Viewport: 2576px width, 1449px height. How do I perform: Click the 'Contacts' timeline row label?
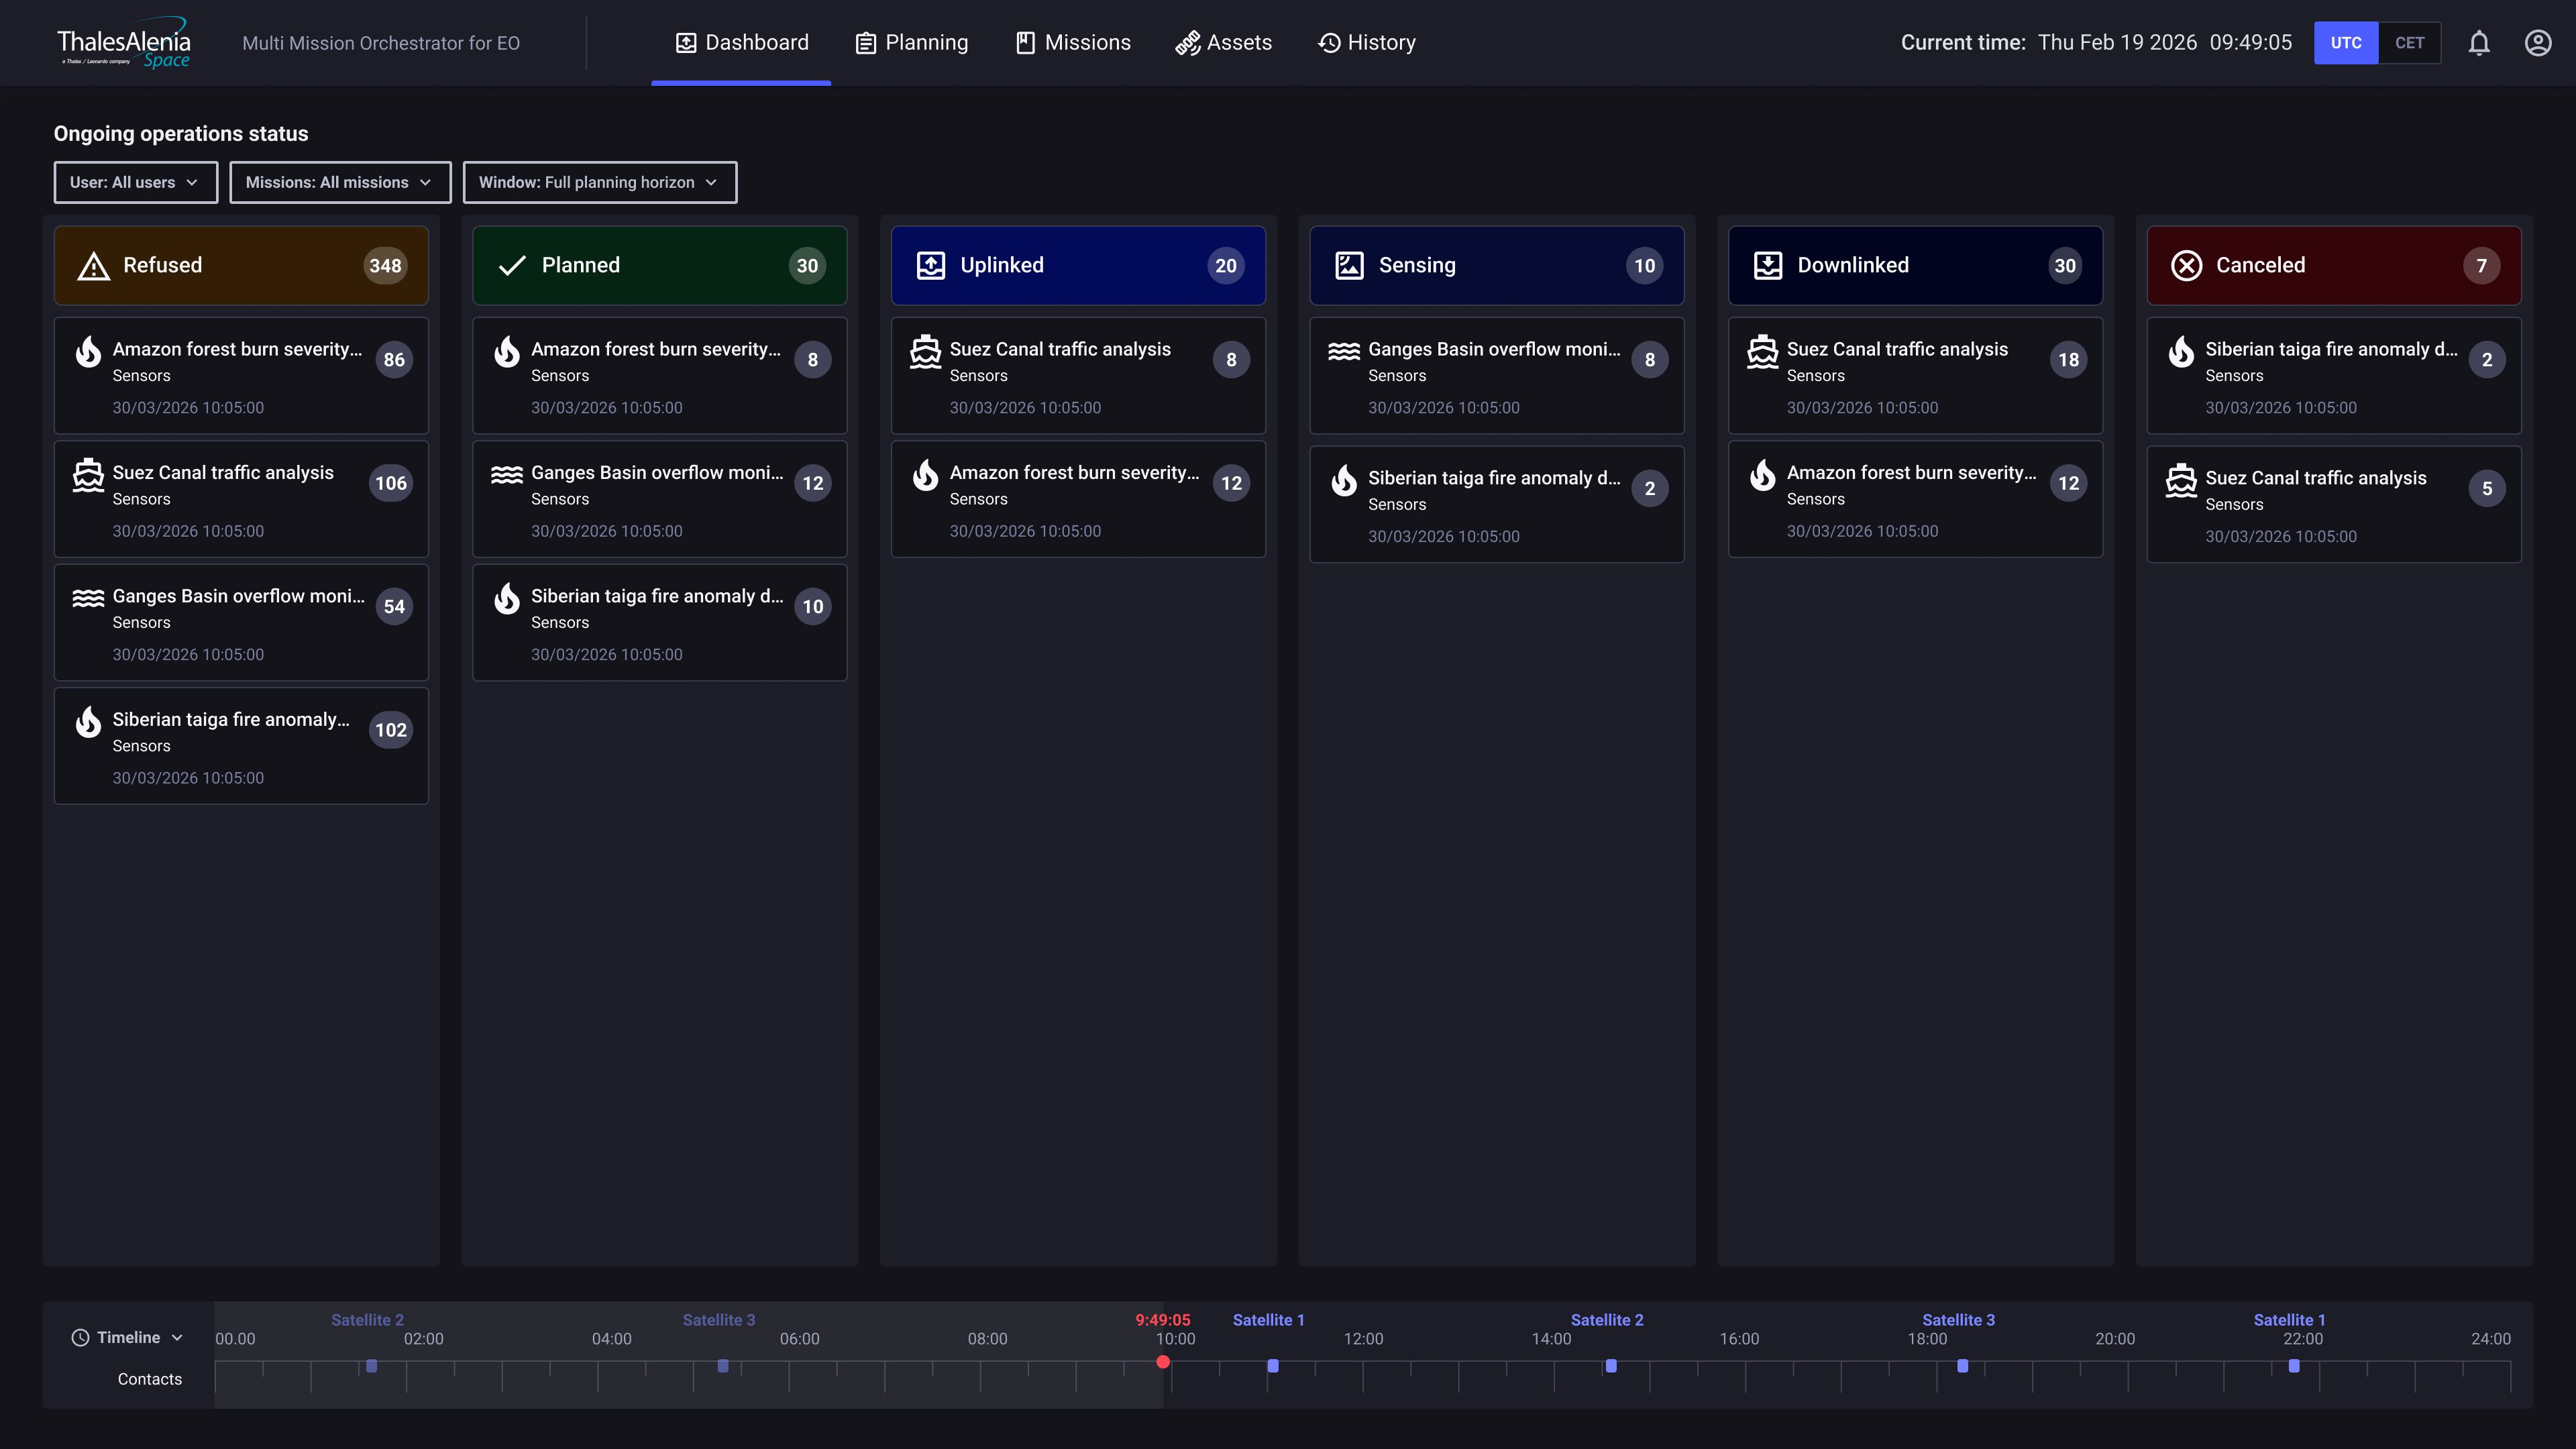coord(150,1379)
